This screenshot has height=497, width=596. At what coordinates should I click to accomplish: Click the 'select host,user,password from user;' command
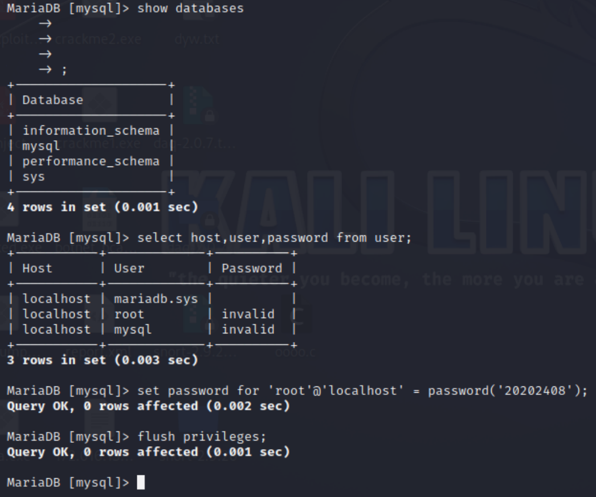tap(274, 238)
